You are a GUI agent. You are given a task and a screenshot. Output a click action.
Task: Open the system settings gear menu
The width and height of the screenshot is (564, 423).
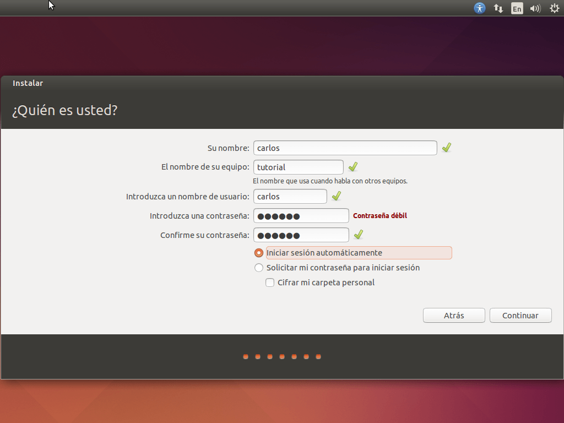pos(554,8)
